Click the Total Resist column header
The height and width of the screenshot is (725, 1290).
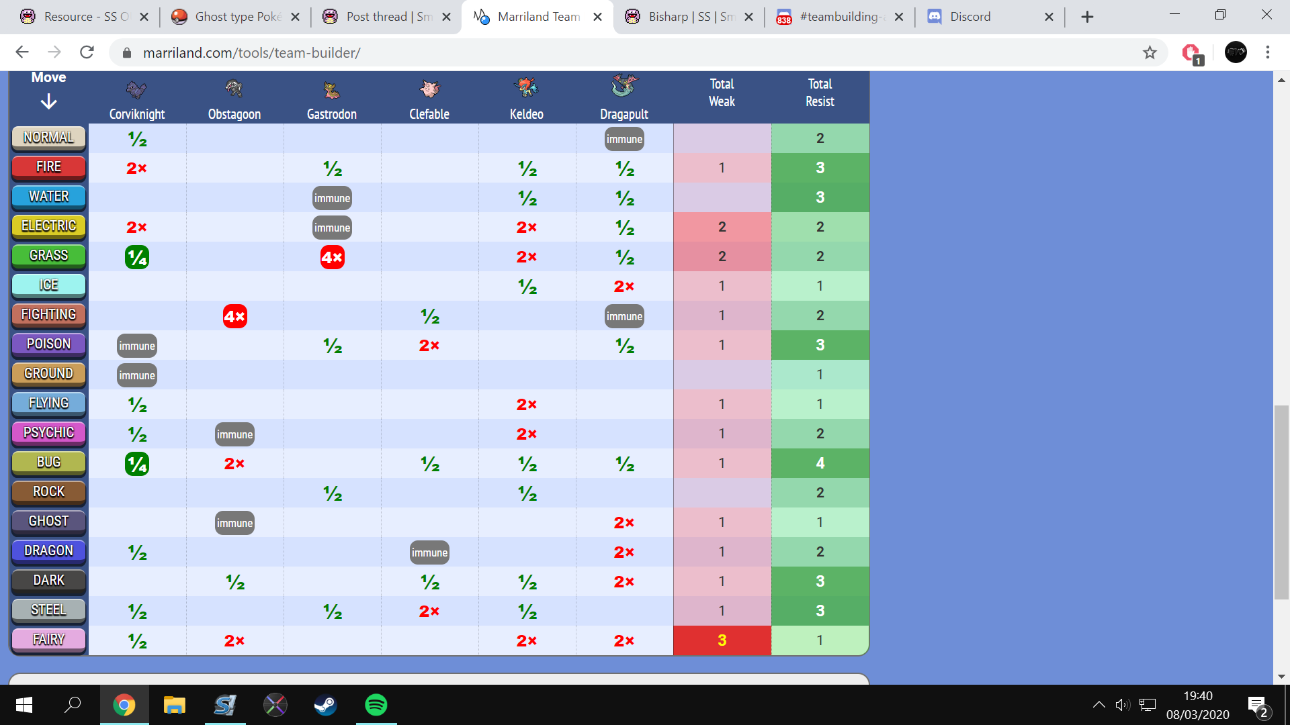point(820,93)
